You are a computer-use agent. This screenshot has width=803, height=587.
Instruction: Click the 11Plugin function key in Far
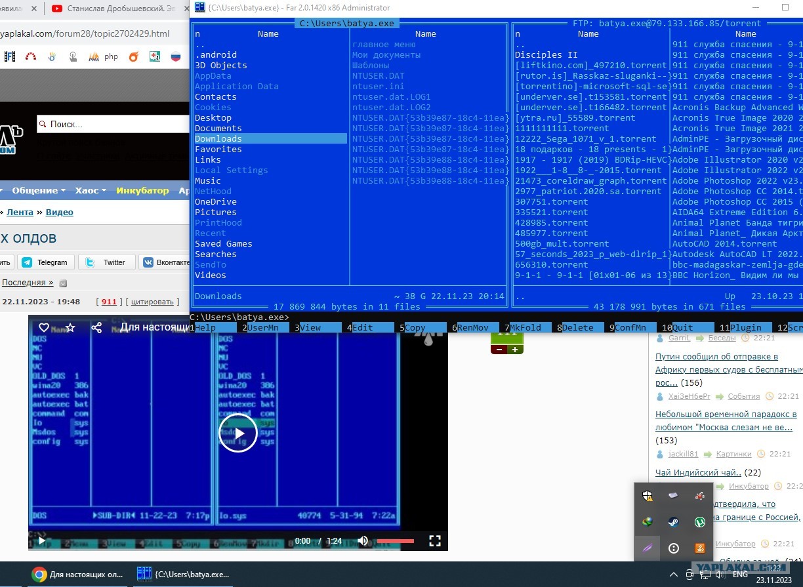pyautogui.click(x=745, y=327)
